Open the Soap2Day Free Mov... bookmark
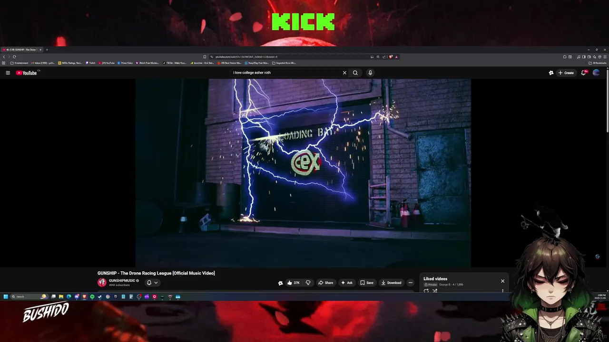609x342 pixels. 257,63
